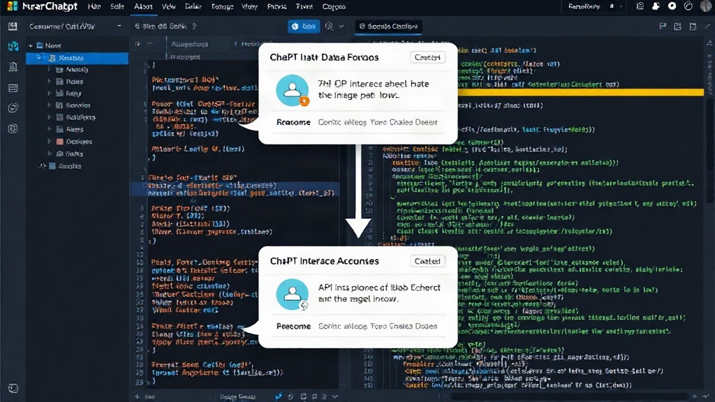Viewport: 715px width, 402px height.
Task: Expand the 'Senaies' folder arrow
Action: click(x=50, y=105)
